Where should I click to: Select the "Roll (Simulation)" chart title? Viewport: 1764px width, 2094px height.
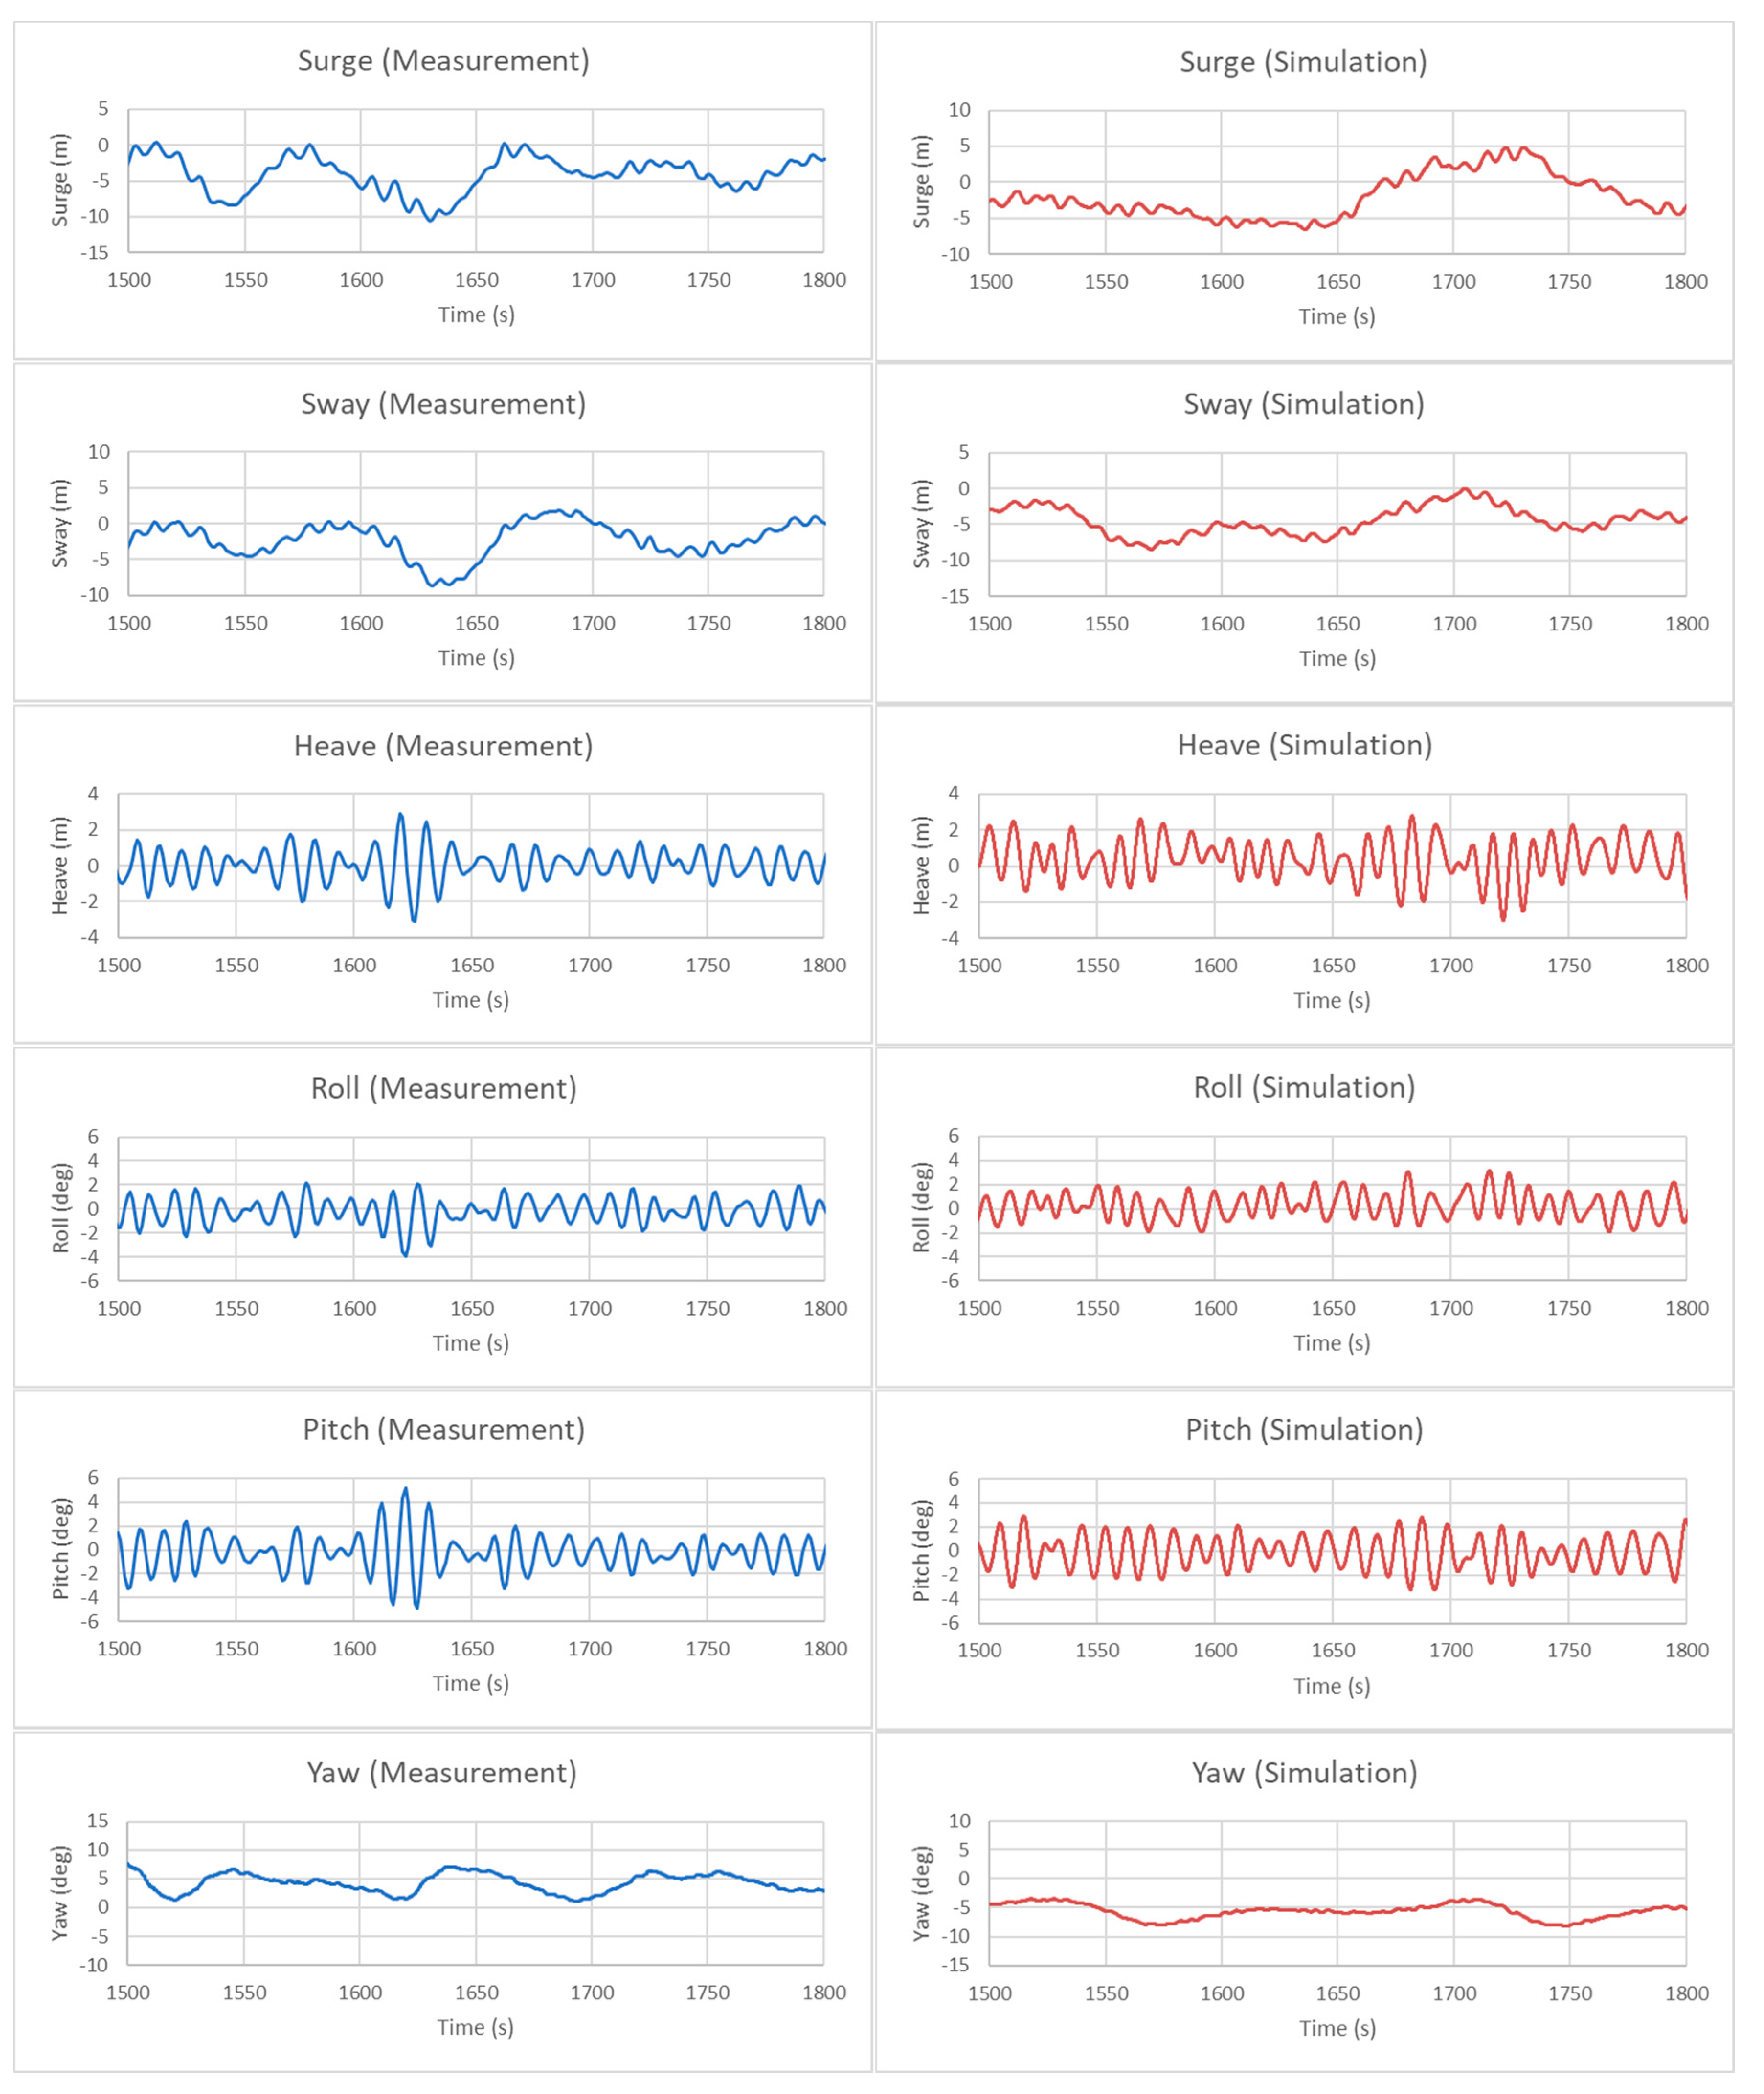(1304, 1087)
